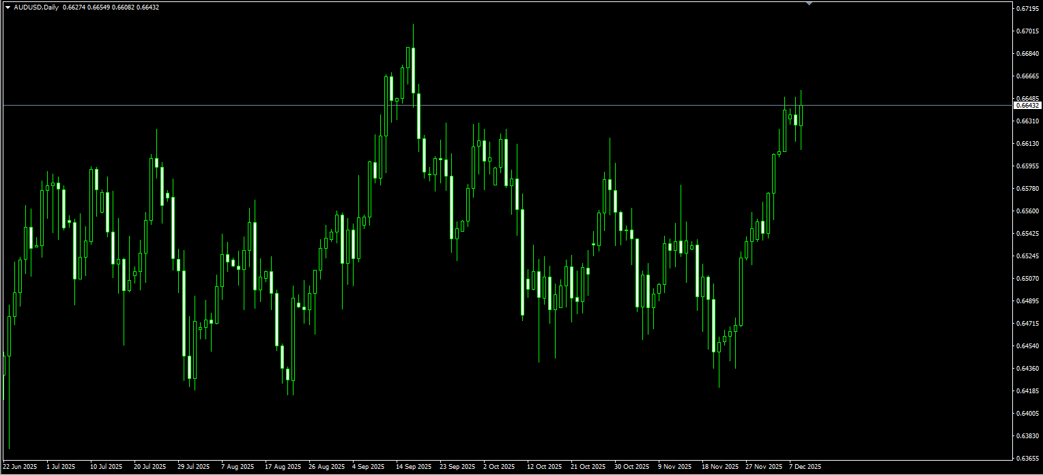Image resolution: width=1043 pixels, height=475 pixels.
Task: Click the 0.64360 price axis label
Action: click(x=1027, y=369)
